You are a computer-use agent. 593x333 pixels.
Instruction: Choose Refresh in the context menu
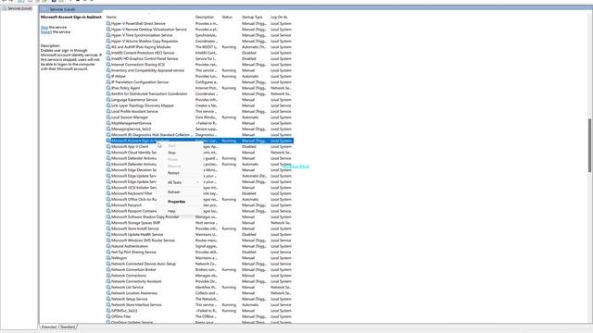tap(174, 191)
